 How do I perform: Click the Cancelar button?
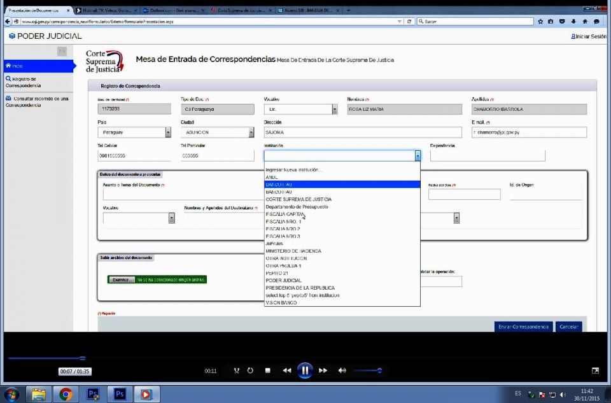pos(568,327)
